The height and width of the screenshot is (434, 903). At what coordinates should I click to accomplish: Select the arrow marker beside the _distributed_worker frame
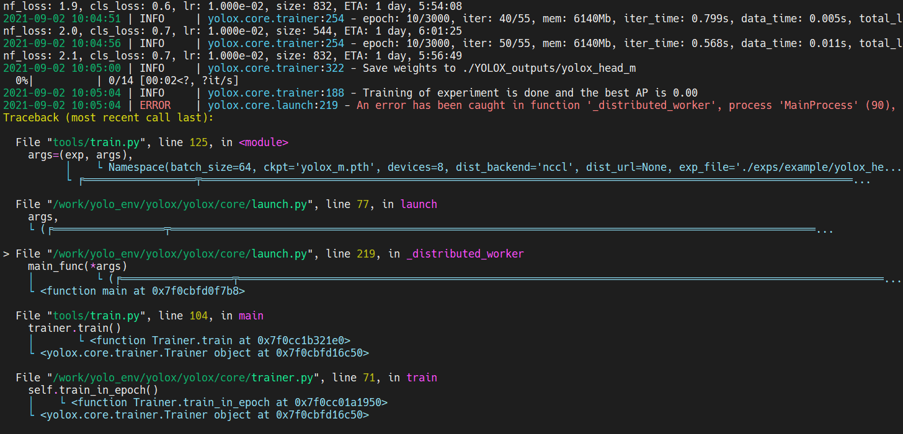[x=6, y=253]
